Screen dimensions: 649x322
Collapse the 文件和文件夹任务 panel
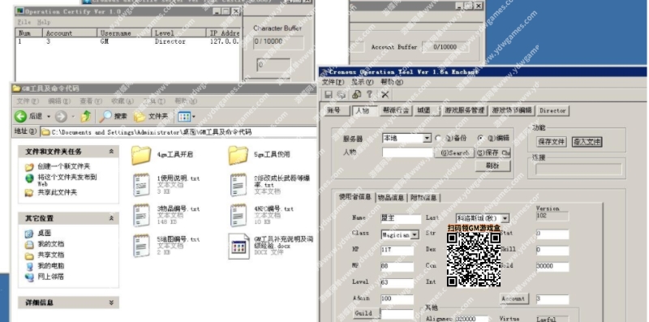coord(111,152)
